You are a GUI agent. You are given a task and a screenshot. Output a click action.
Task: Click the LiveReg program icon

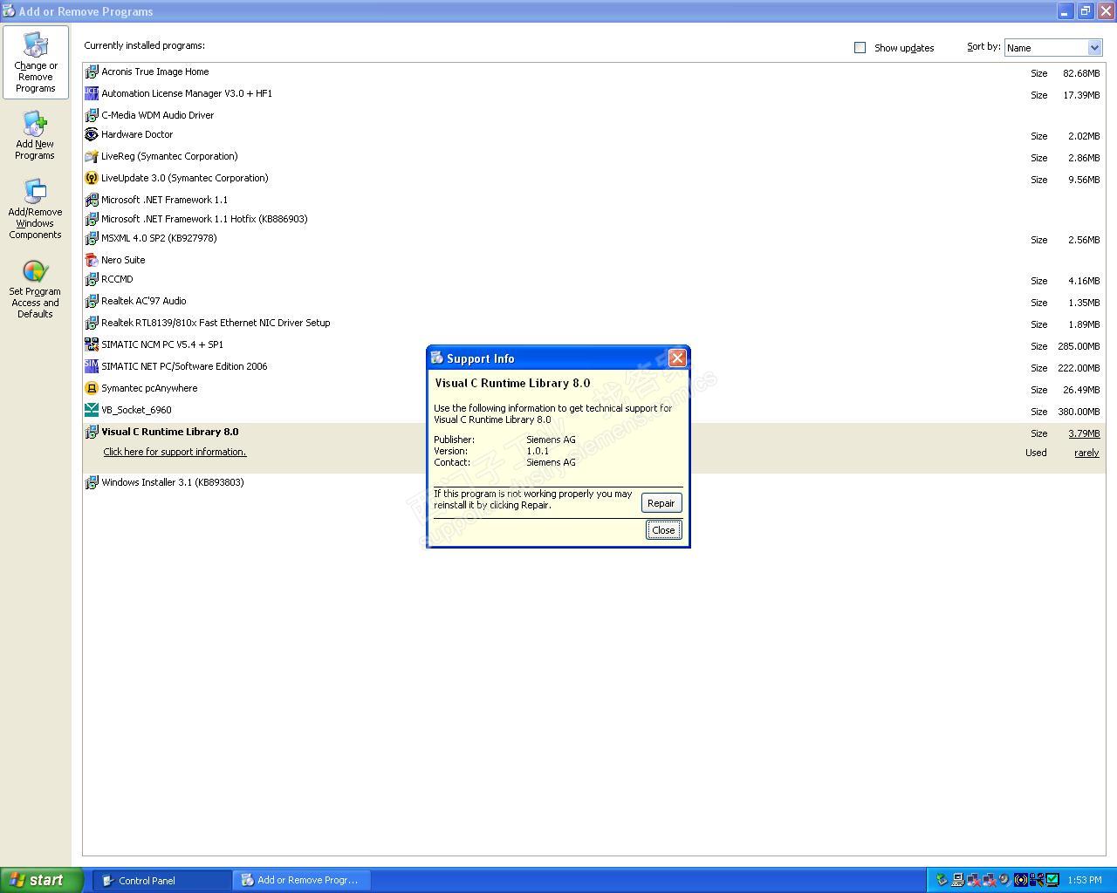tap(92, 156)
